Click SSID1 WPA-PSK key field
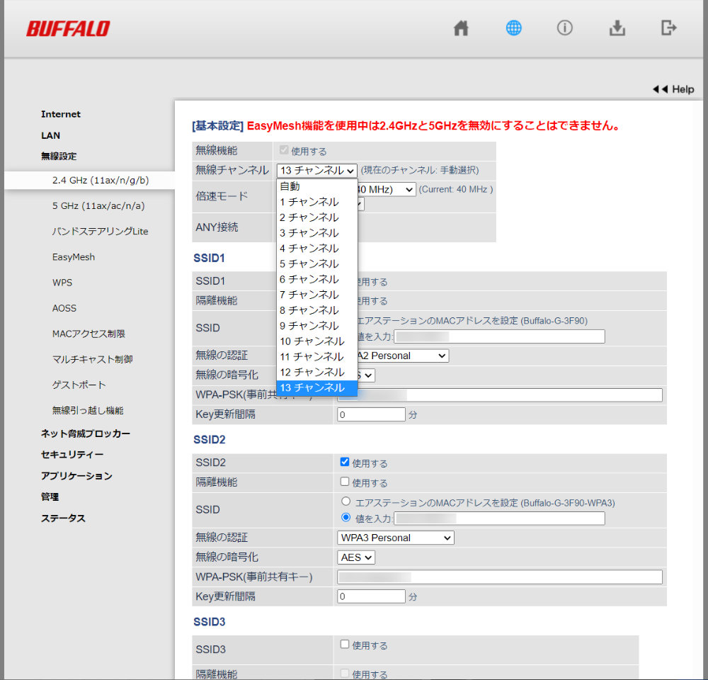 500,395
